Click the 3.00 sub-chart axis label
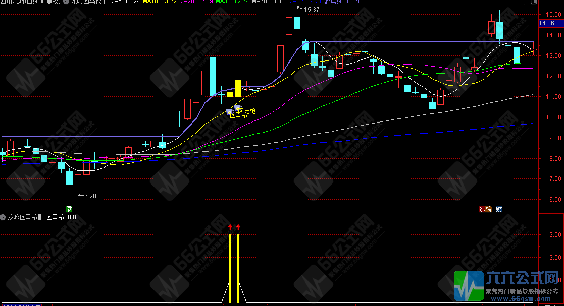 (555, 235)
